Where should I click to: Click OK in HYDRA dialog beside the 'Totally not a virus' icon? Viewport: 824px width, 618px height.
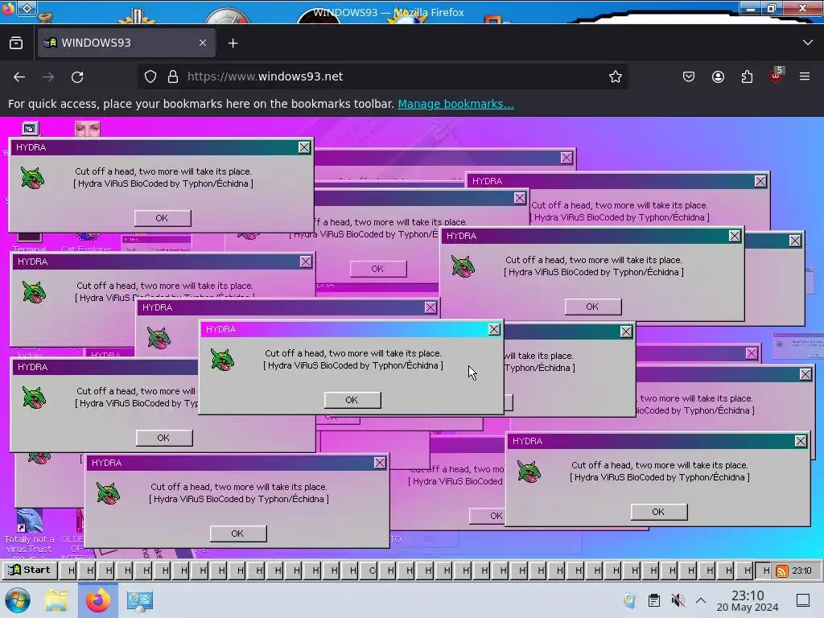237,534
